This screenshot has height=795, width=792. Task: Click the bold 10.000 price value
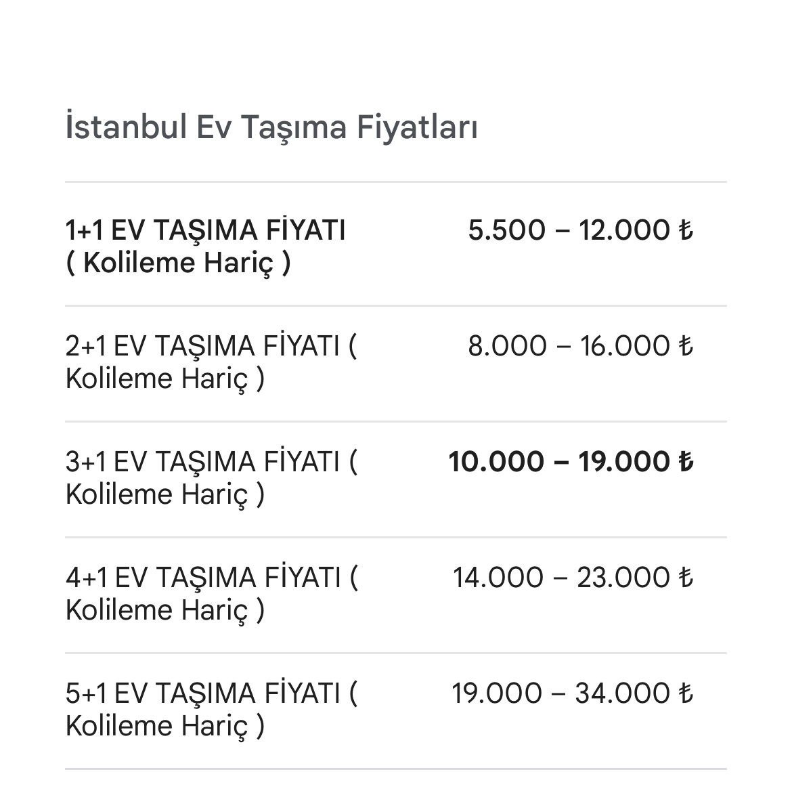point(497,463)
